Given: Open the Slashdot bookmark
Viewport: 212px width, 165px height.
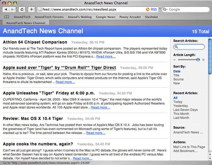Looking at the screenshot, I should click(151, 17).
